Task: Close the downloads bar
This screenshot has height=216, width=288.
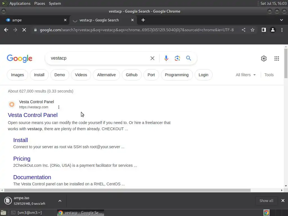Action: click(283, 201)
